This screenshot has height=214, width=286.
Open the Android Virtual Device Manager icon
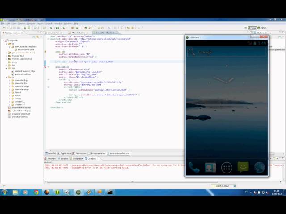click(x=29, y=28)
